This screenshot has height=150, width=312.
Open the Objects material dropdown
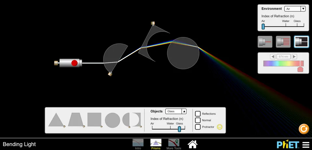tap(176, 111)
